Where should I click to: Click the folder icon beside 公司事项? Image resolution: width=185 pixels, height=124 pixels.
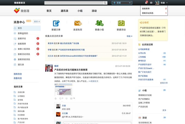(15, 96)
